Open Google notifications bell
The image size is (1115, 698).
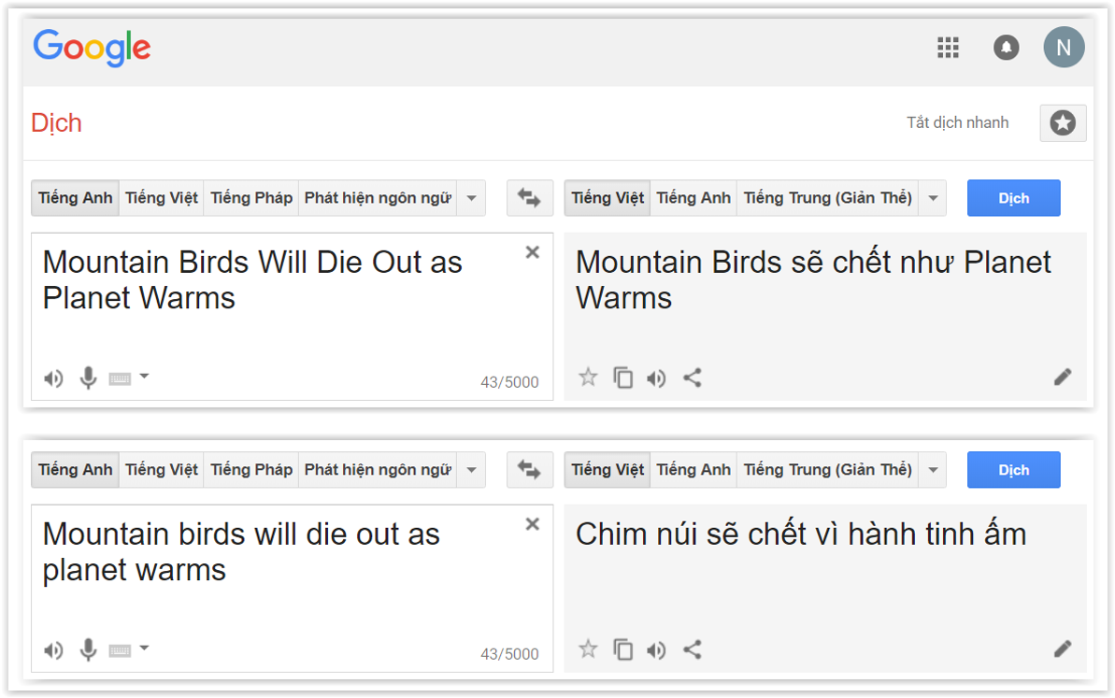tap(1006, 47)
